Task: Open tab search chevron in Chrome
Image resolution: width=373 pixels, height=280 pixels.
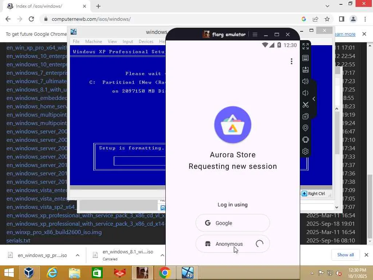Action: (x=327, y=6)
